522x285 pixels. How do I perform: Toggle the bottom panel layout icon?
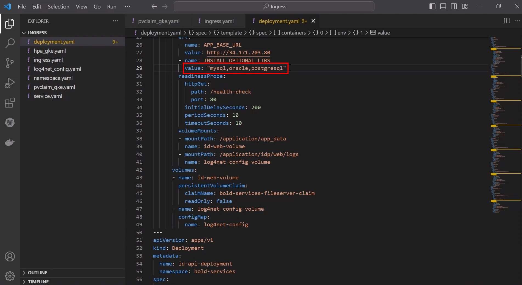(x=443, y=6)
